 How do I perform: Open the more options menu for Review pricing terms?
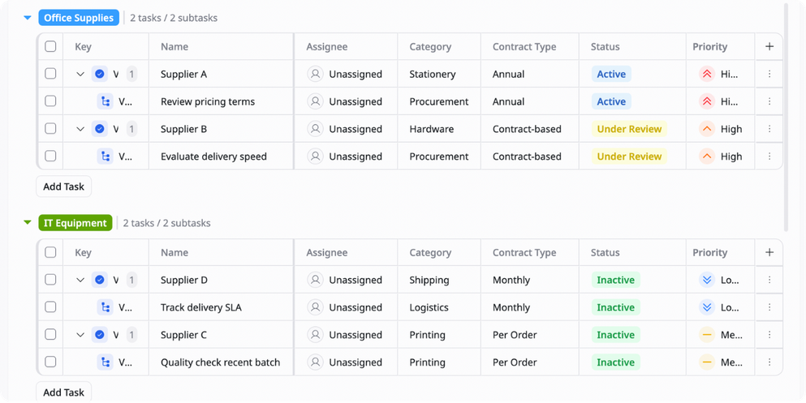coord(769,101)
